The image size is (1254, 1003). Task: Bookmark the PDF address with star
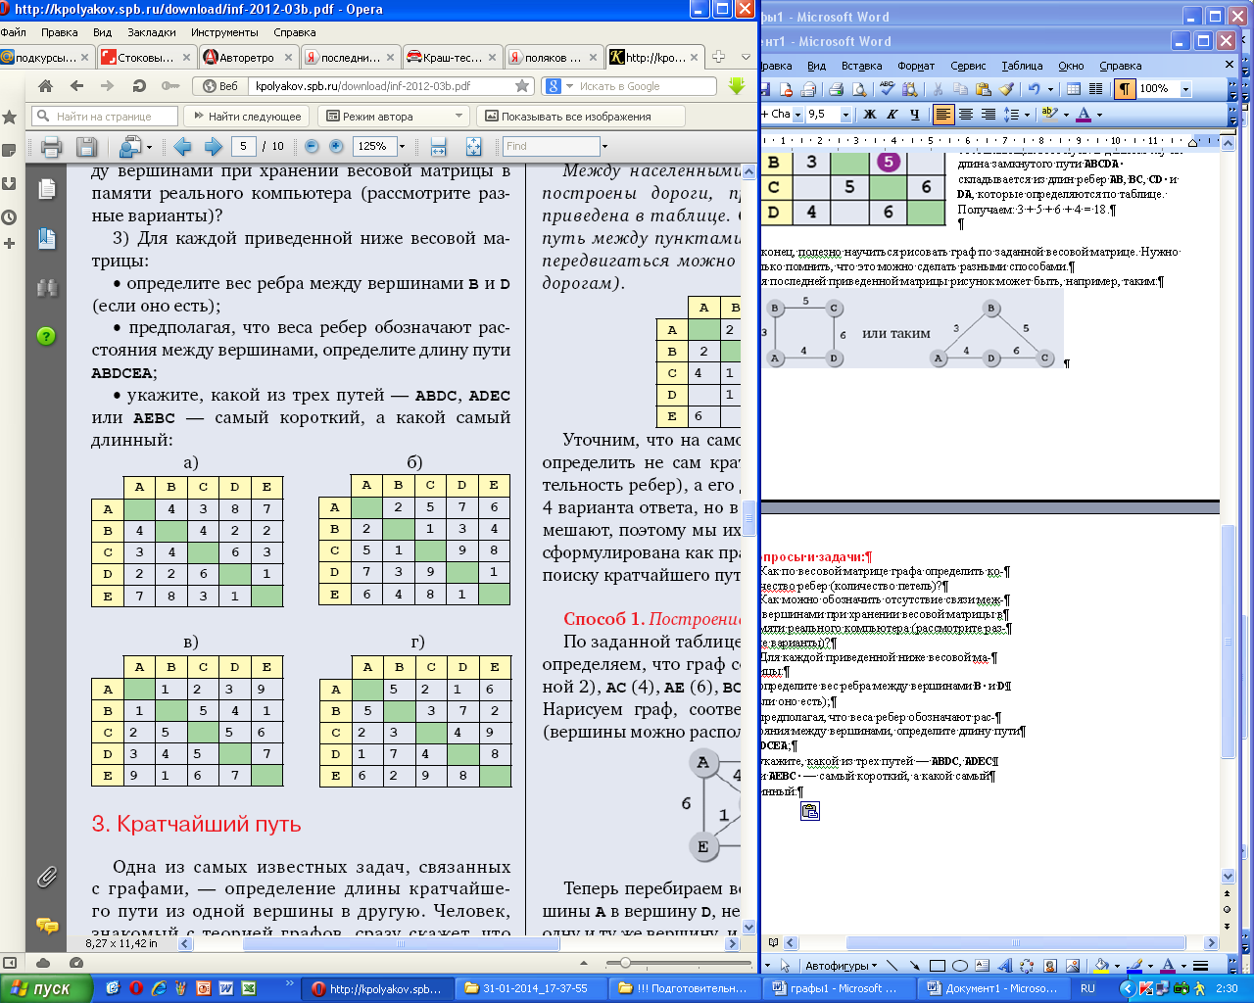[x=522, y=86]
